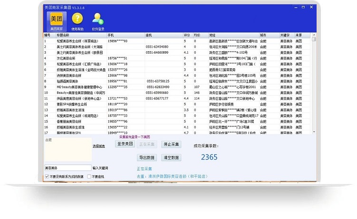Toggle 不要没有联系方式的数据 checkbox
The height and width of the screenshot is (219, 357).
pos(47,176)
